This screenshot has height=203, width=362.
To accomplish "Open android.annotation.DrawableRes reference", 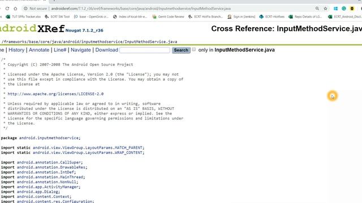I will coord(51,167).
